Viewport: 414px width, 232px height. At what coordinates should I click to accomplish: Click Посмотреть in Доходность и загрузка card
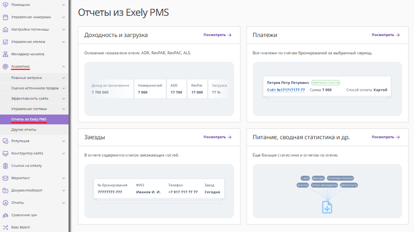click(217, 35)
